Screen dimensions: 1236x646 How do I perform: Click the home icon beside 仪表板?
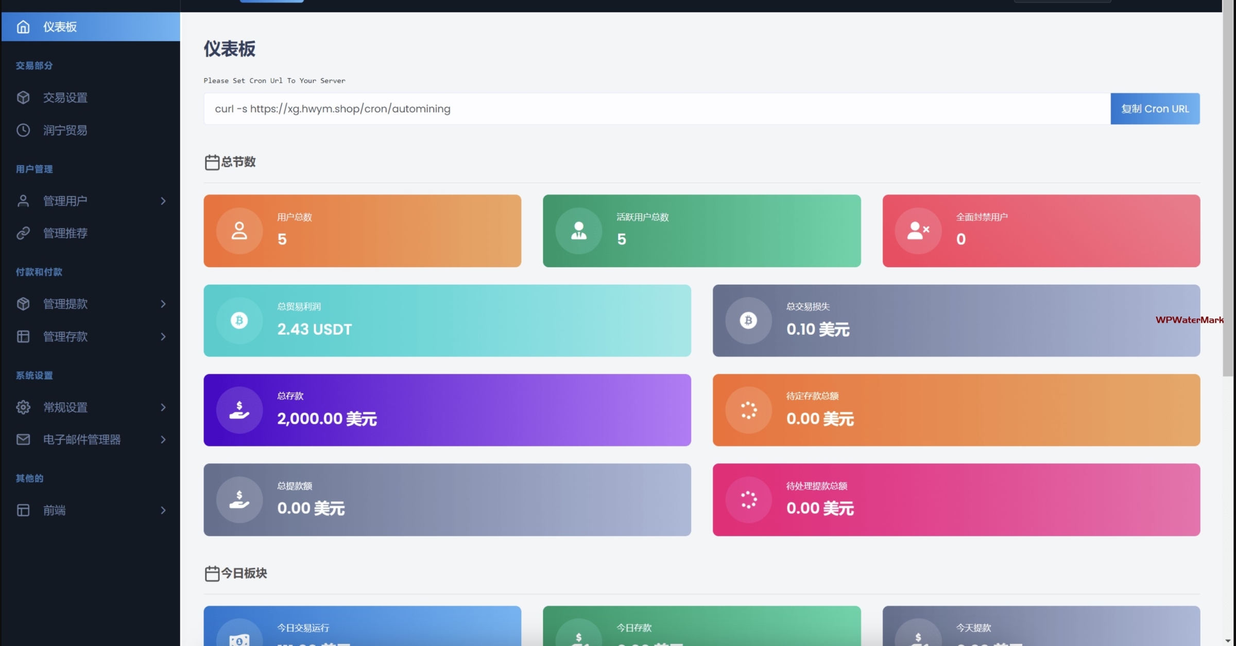(23, 27)
